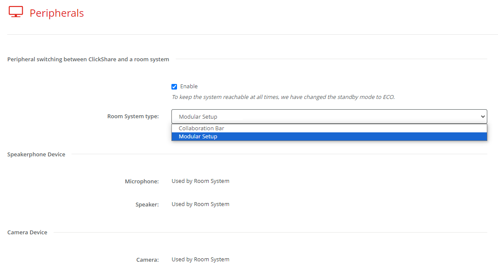Click the Room System type dropdown arrow
The height and width of the screenshot is (278, 498).
483,117
